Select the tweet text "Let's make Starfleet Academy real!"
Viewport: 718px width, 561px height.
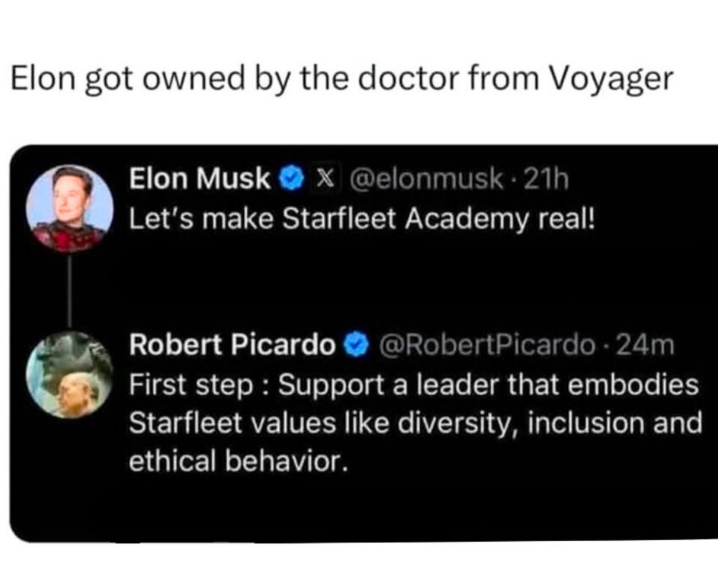362,219
